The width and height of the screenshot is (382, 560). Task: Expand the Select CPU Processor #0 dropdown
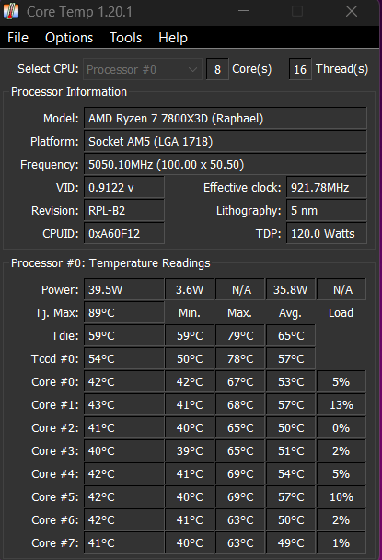point(143,69)
